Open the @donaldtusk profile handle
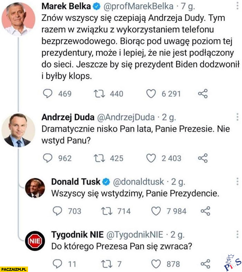 tap(138, 182)
